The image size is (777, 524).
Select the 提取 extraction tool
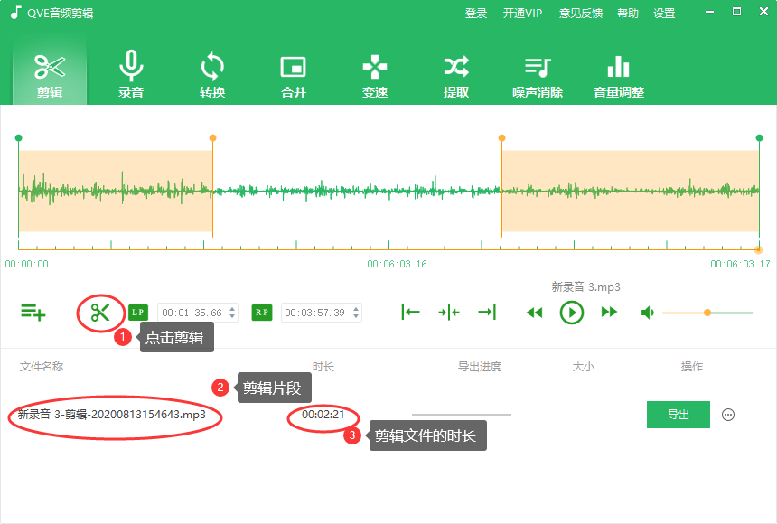(455, 75)
